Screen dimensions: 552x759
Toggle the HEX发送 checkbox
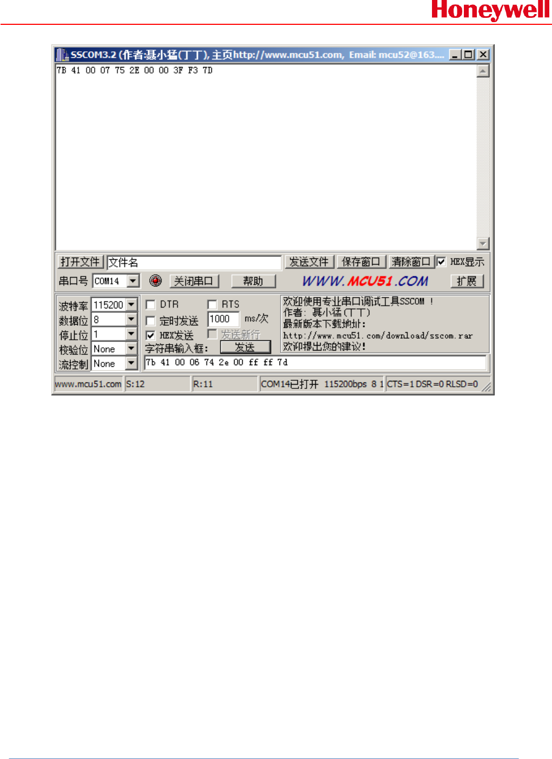point(151,335)
